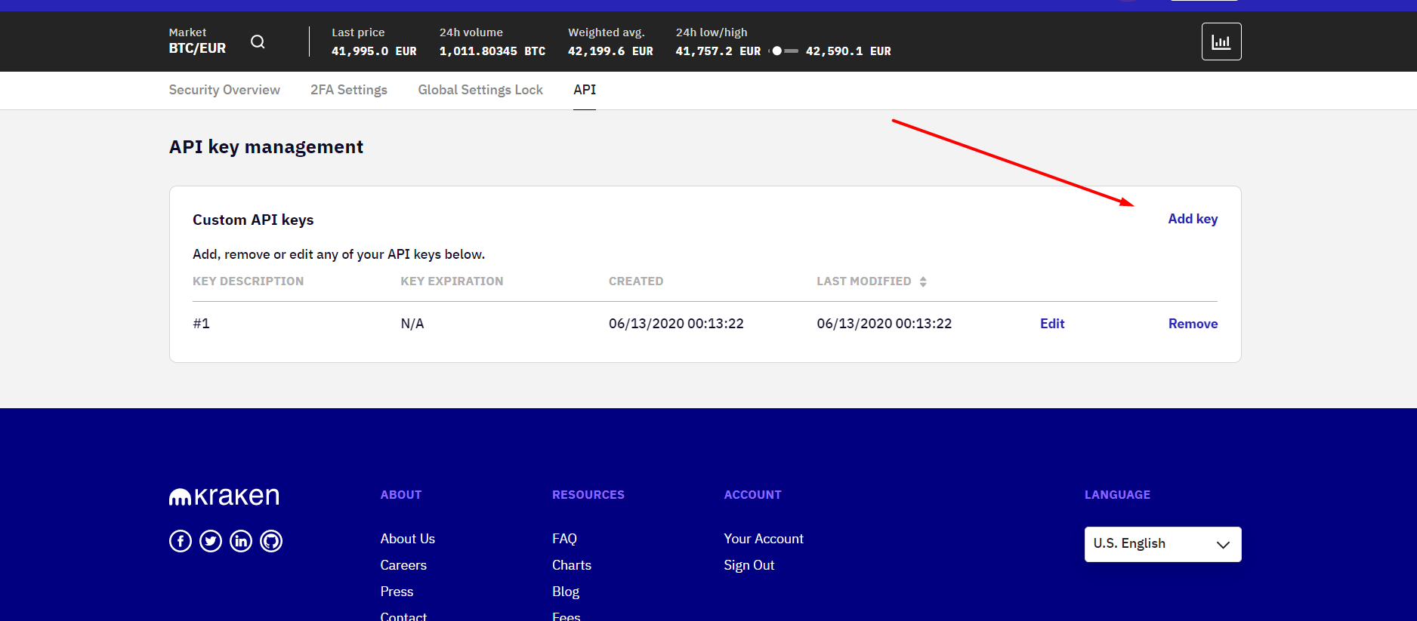Click API key management heading
This screenshot has height=621, width=1417.
[266, 147]
